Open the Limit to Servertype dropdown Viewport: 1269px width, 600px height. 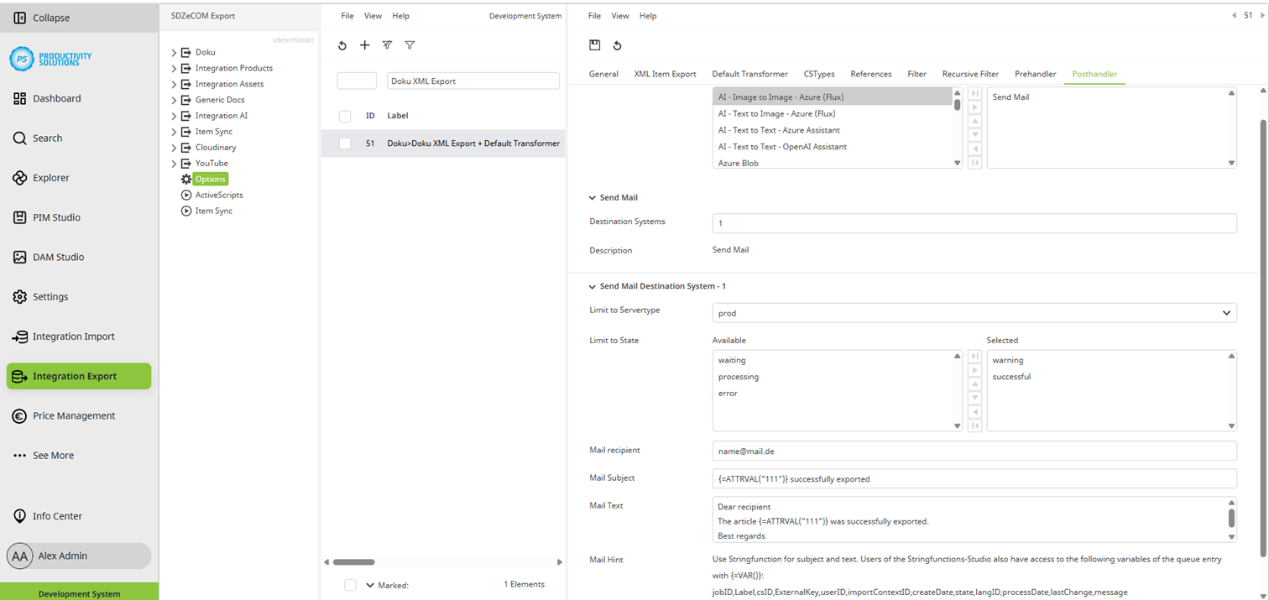tap(974, 312)
